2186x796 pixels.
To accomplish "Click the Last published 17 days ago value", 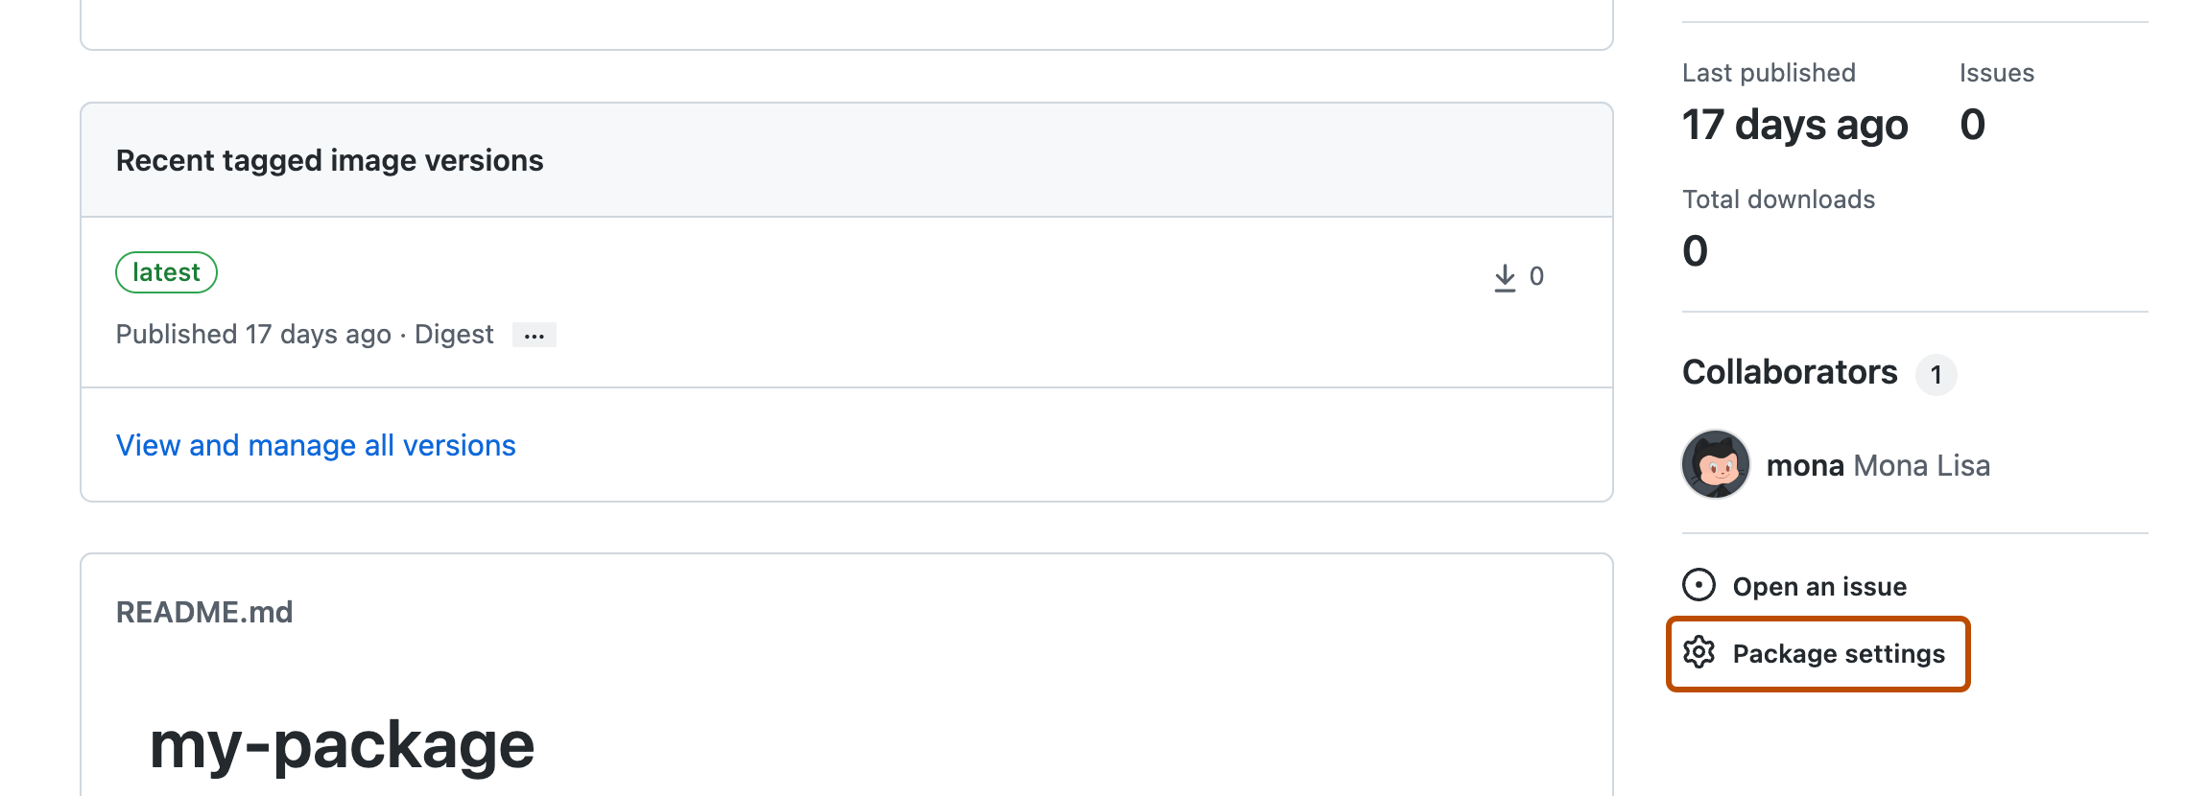I will coord(1794,125).
